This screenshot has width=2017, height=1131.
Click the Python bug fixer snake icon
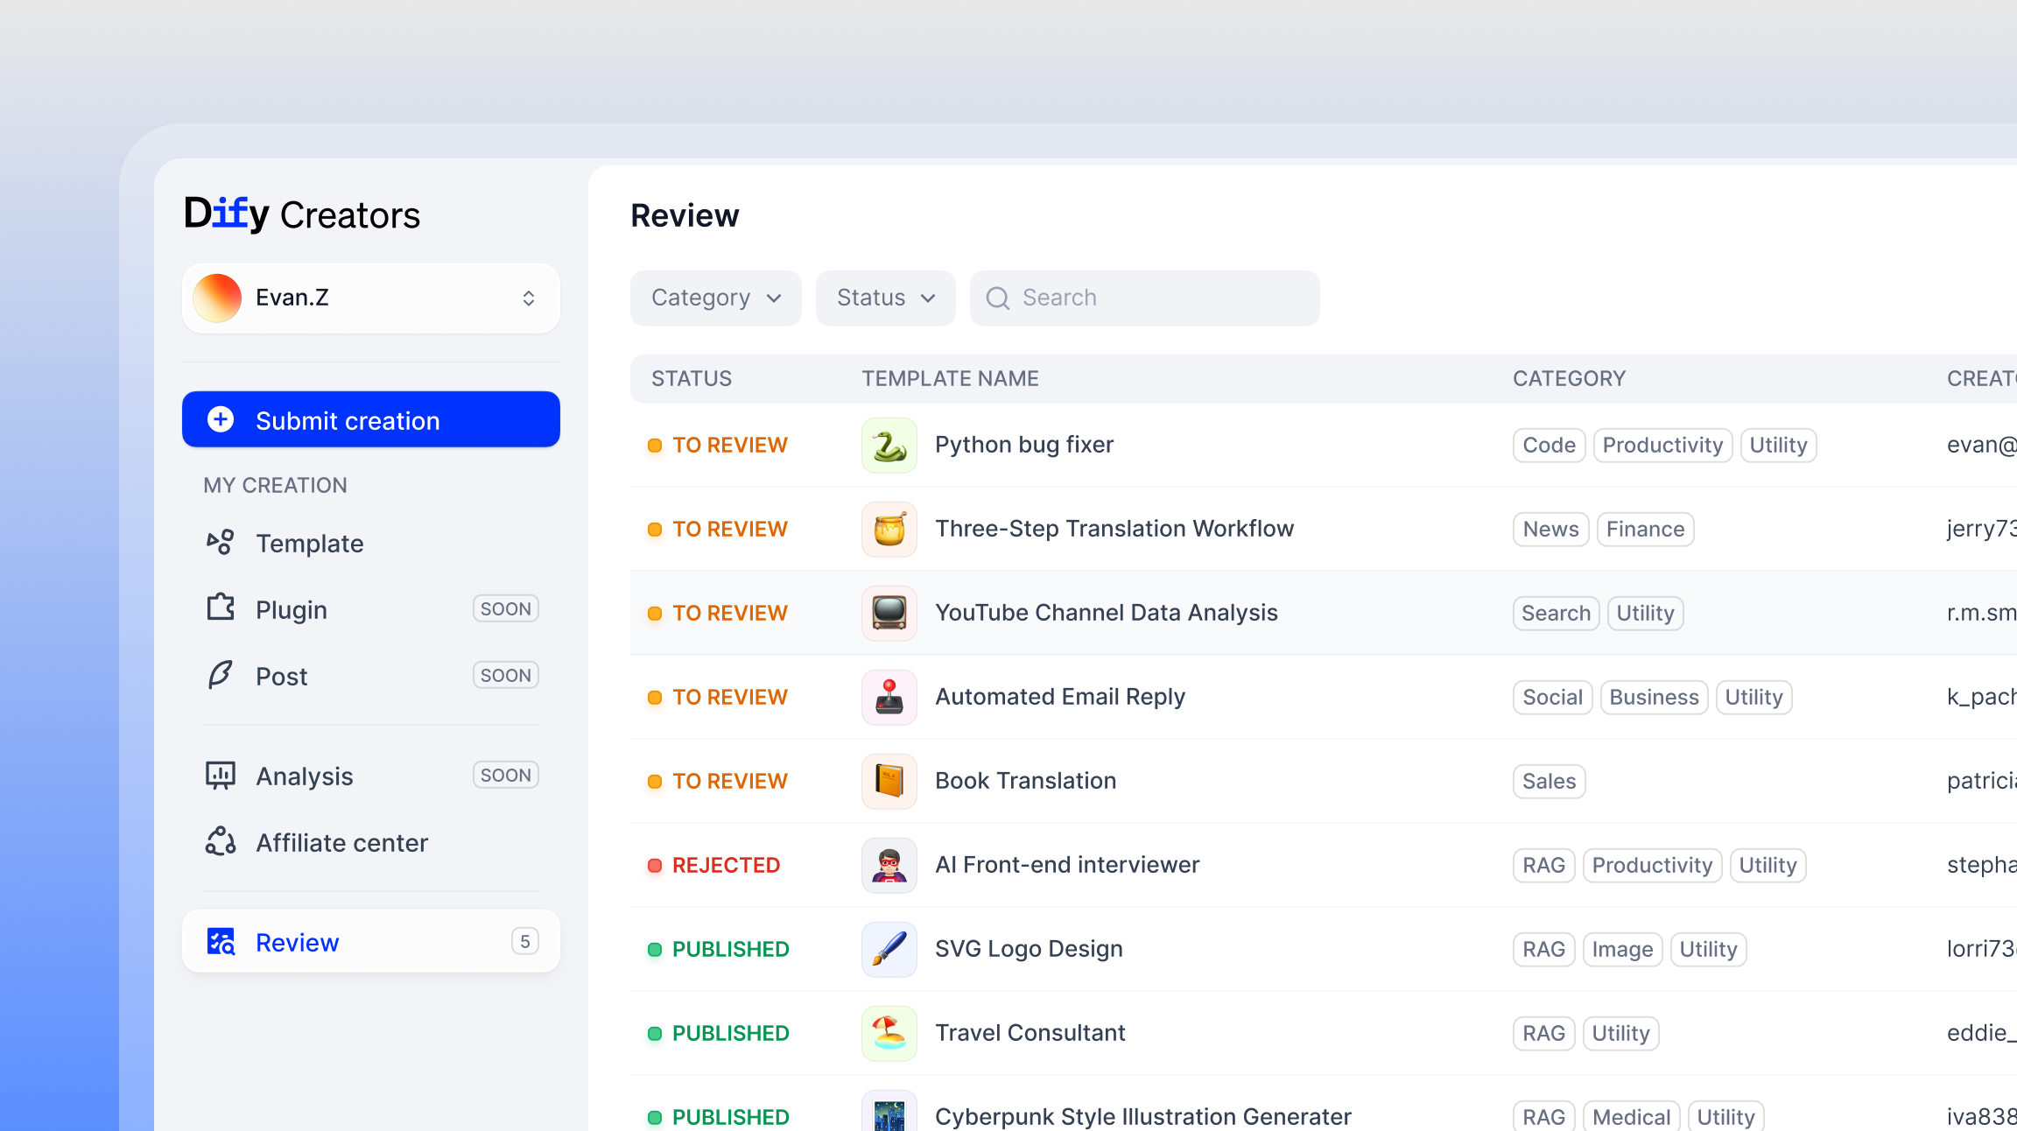click(889, 446)
